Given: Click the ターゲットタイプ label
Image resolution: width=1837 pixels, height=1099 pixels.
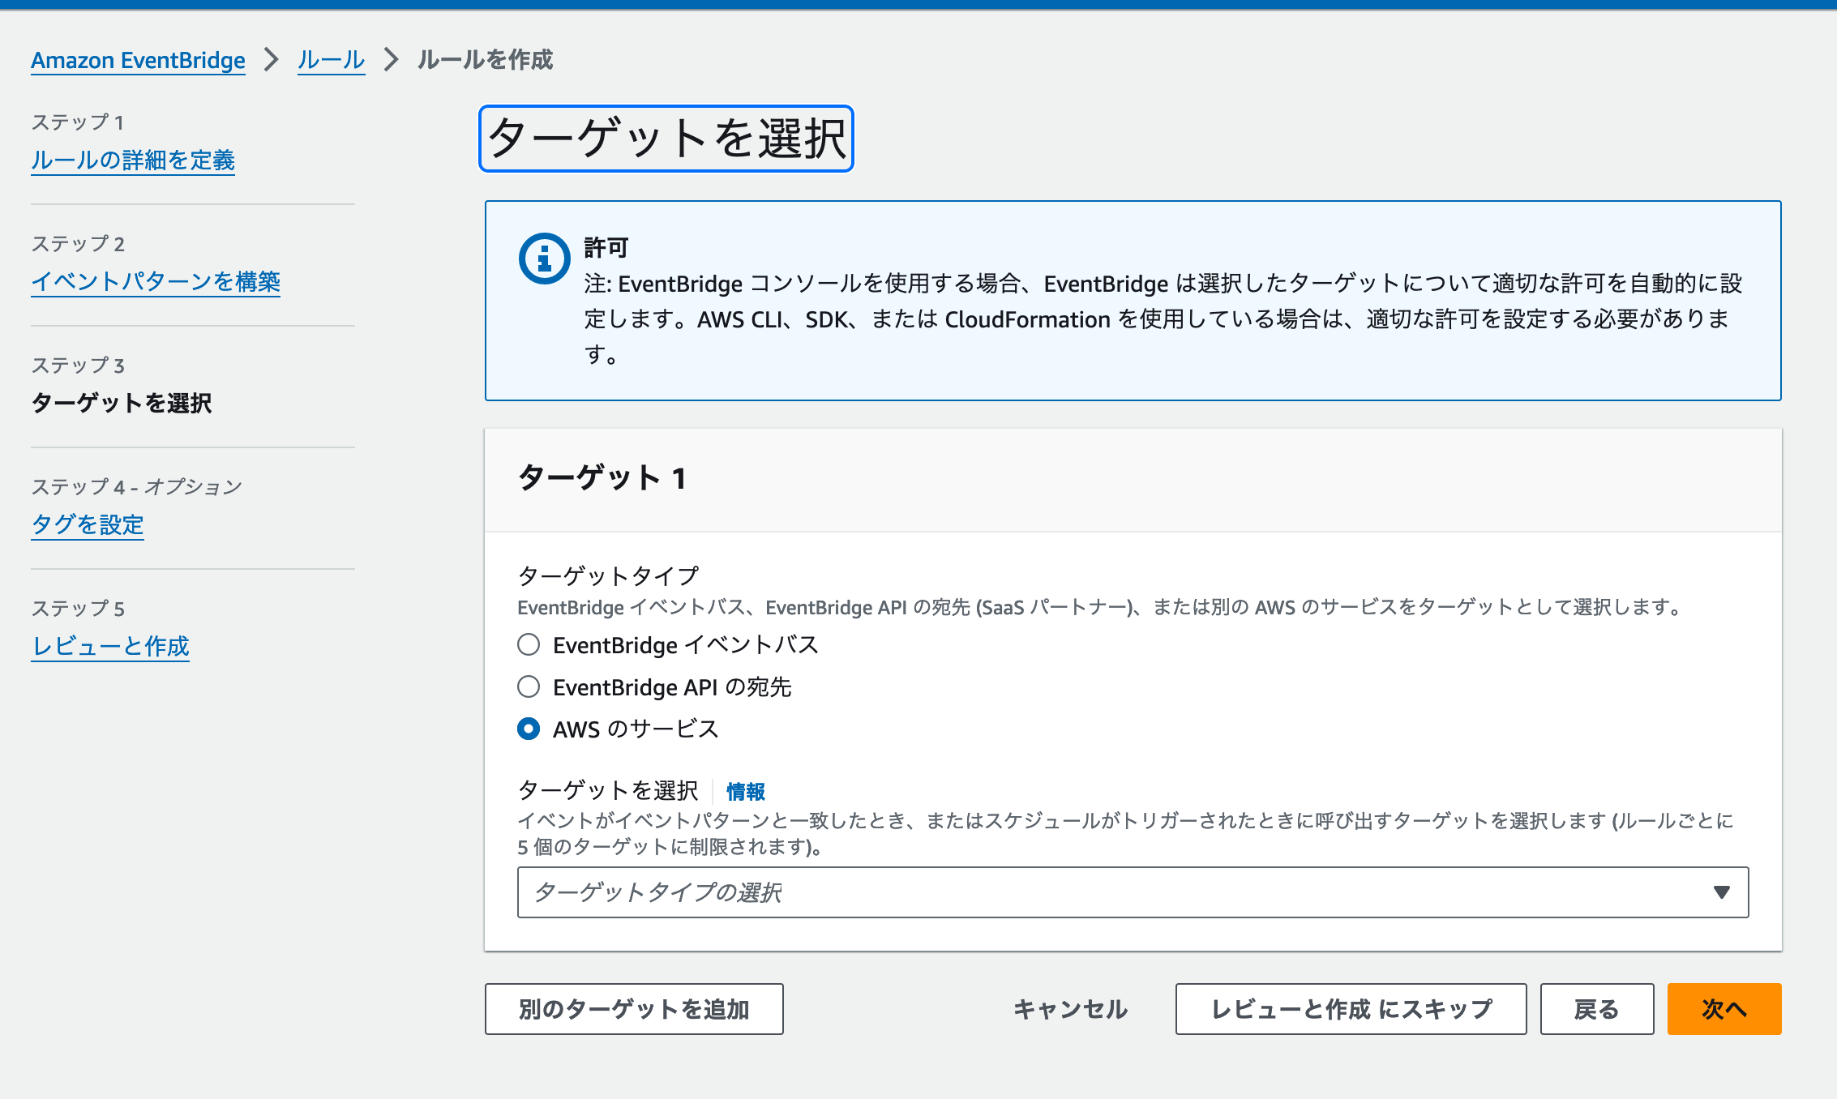Looking at the screenshot, I should [608, 575].
